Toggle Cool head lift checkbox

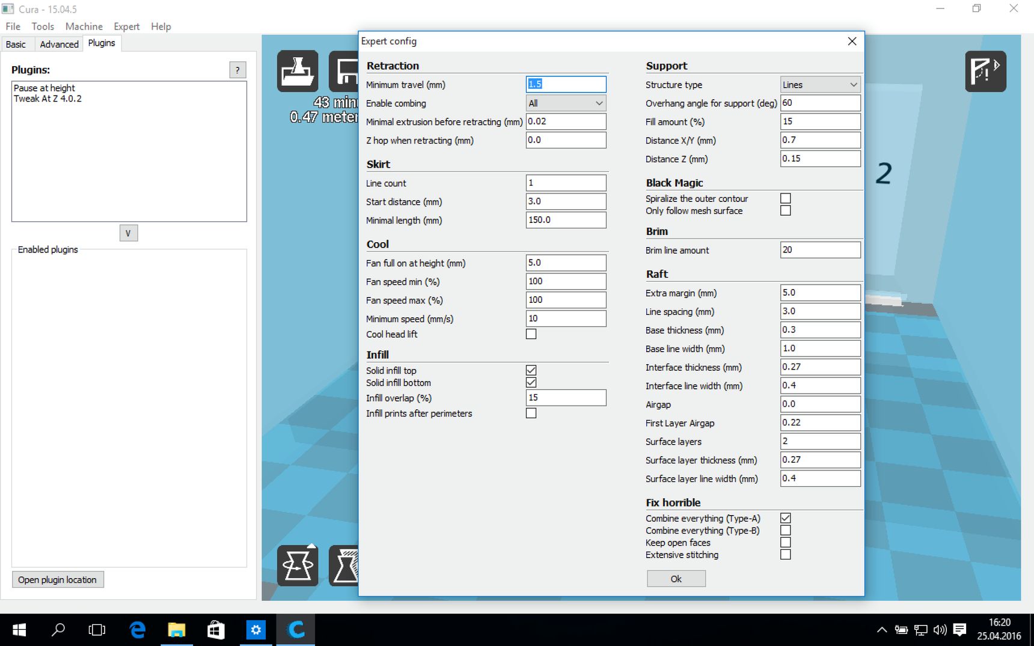(531, 334)
